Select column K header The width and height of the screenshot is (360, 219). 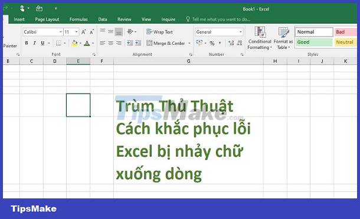345,61
